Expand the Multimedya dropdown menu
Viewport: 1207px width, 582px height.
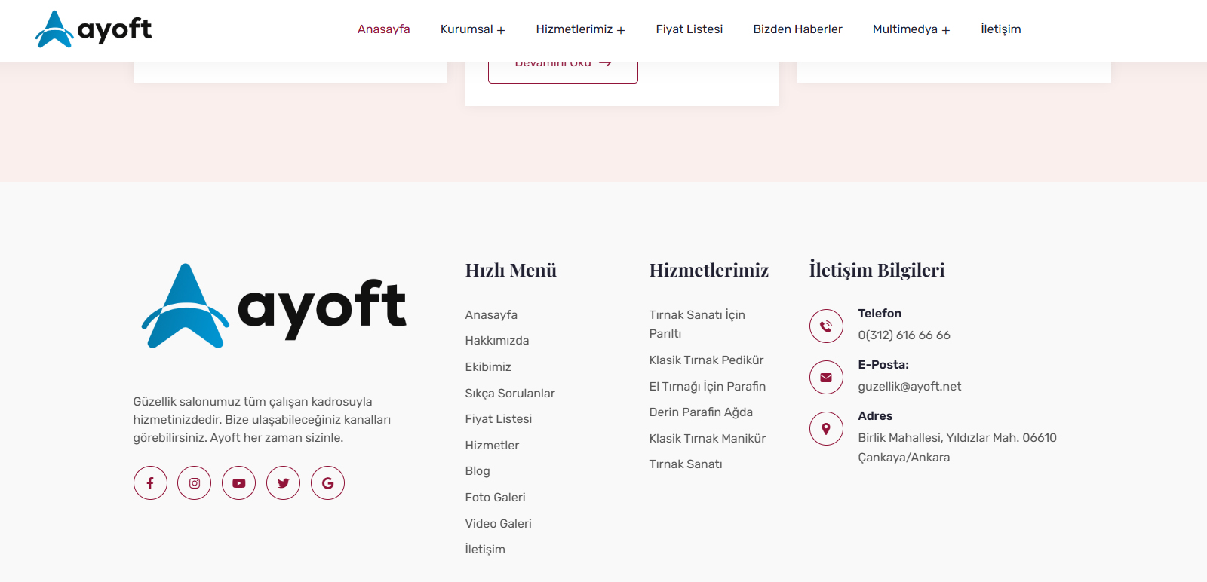pos(911,29)
